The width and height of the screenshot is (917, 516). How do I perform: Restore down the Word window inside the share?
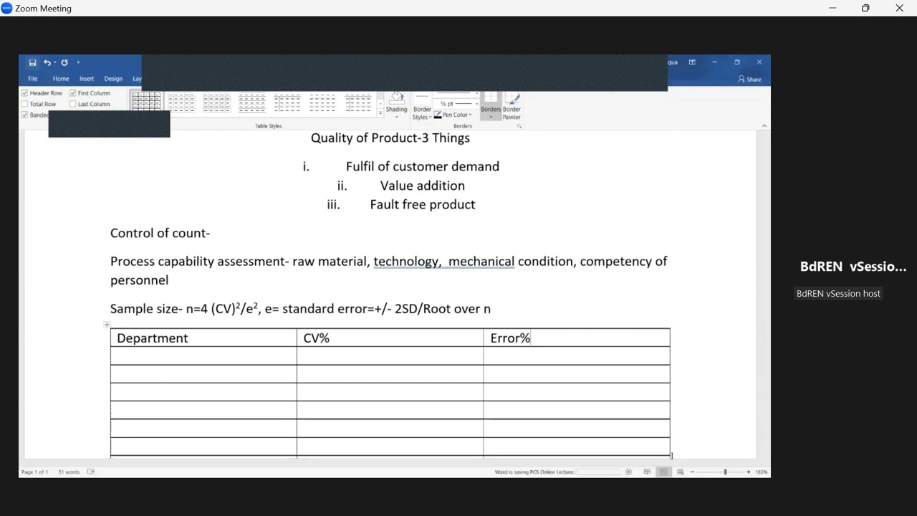coord(737,62)
